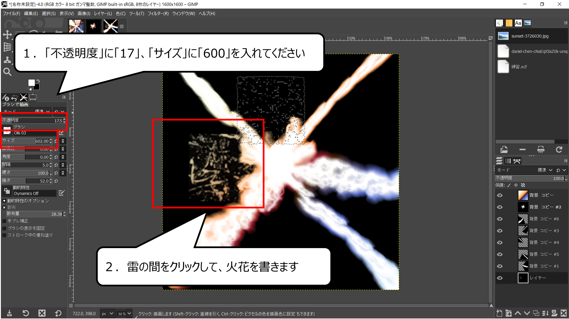Click the angle slider showing 0.00

click(27, 157)
